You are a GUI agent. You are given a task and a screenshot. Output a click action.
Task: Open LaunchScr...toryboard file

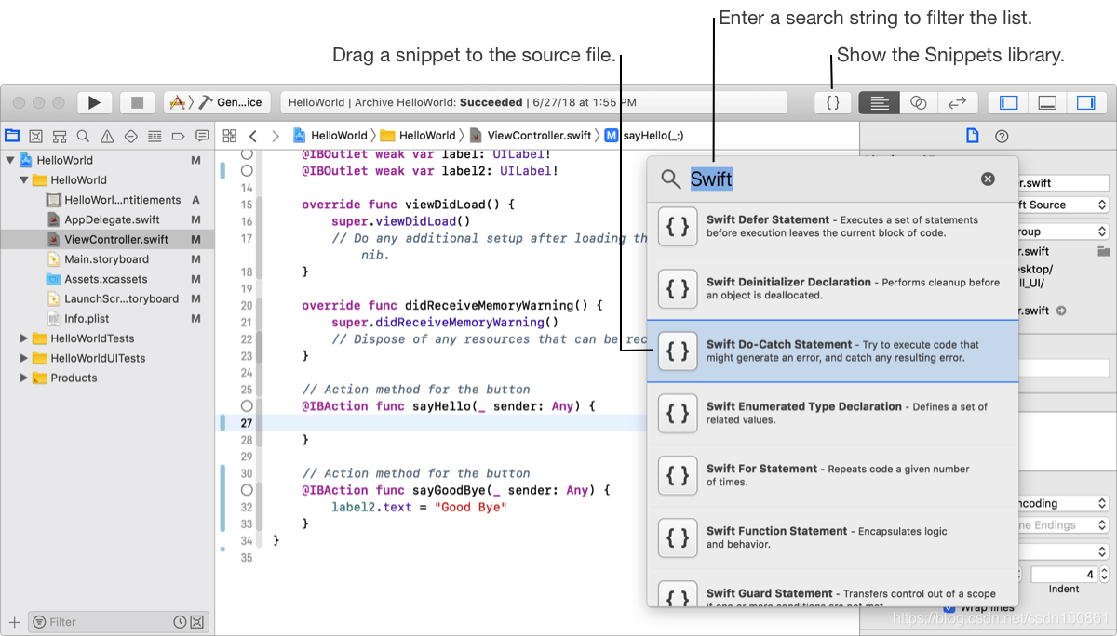107,298
